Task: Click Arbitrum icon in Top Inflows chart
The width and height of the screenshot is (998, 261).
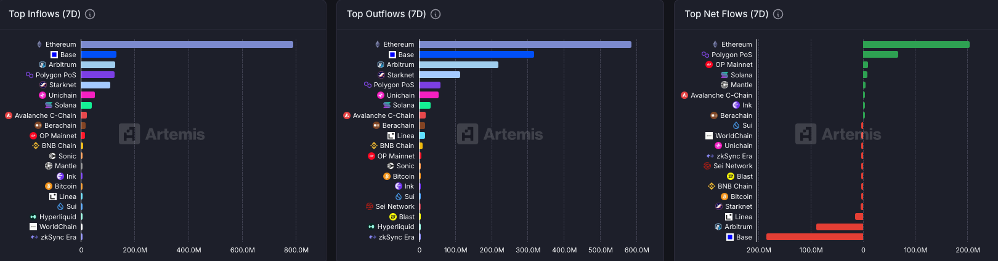Action: pyautogui.click(x=43, y=64)
